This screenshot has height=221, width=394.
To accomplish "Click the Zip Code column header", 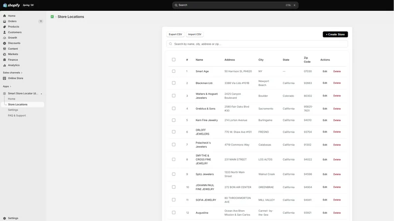I will pyautogui.click(x=307, y=59).
